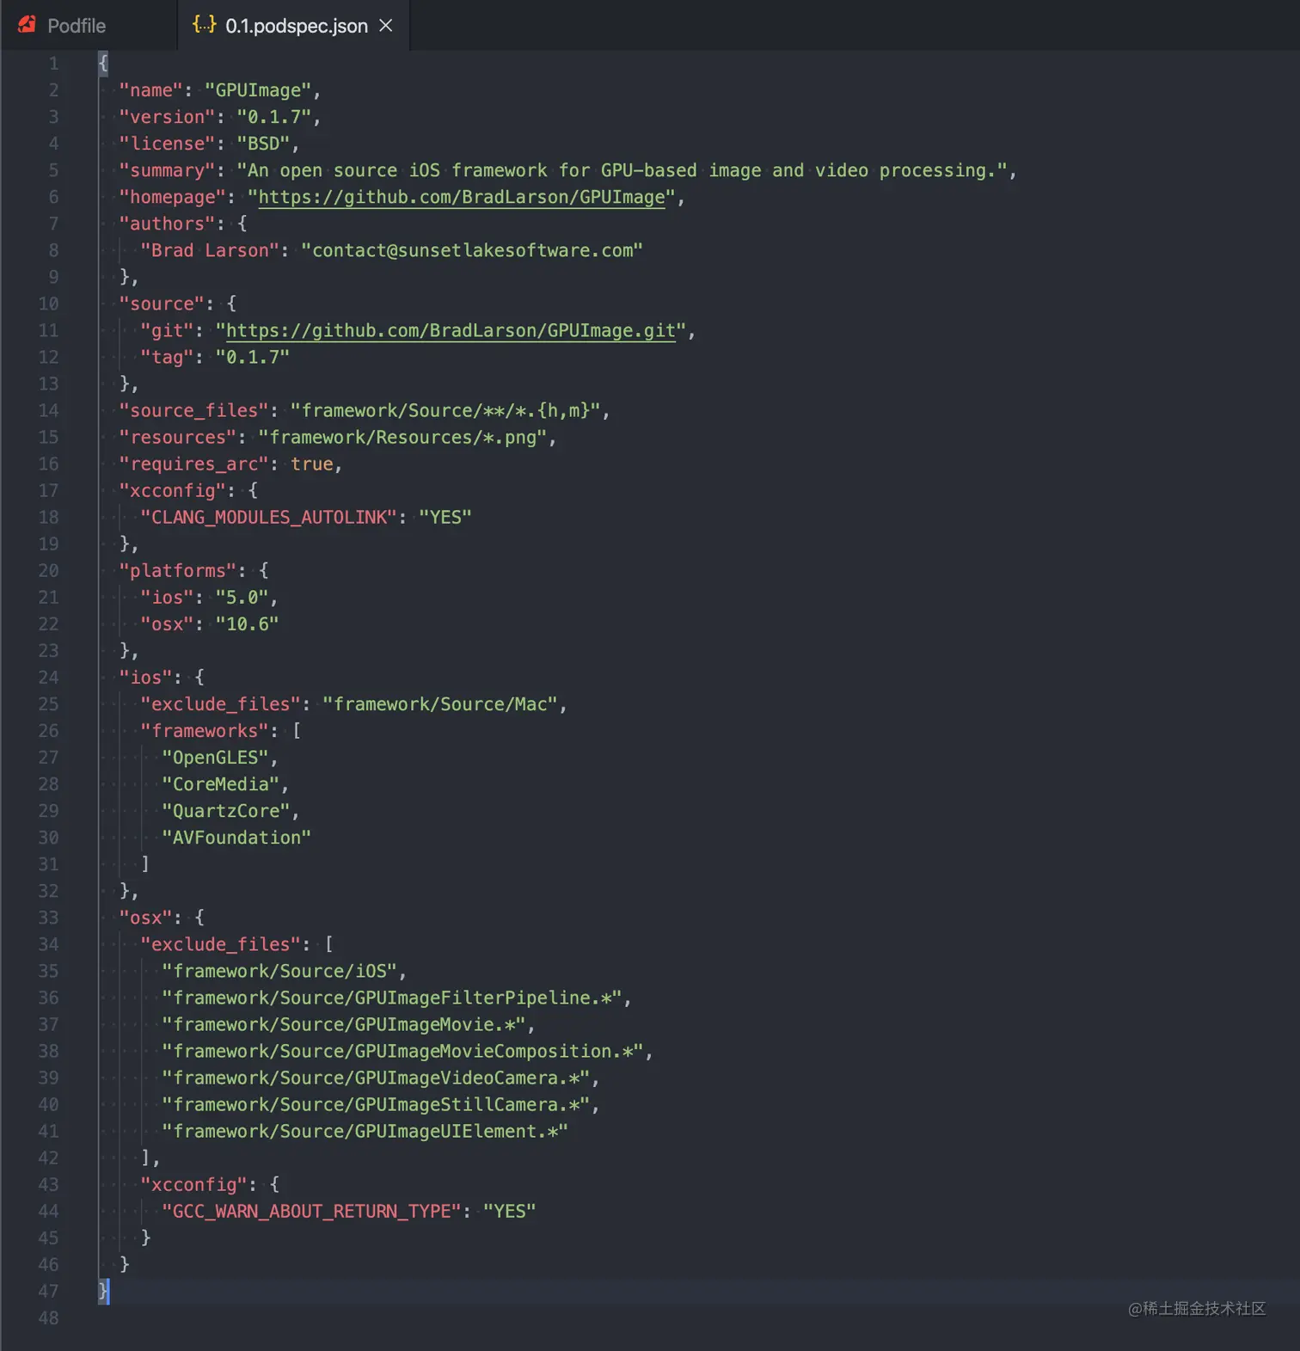This screenshot has width=1300, height=1351.
Task: Click the "CoreMedia" framework entry
Action: click(220, 784)
